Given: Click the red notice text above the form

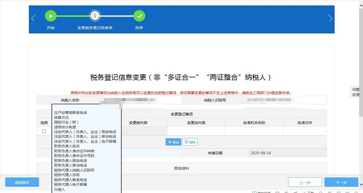Looking at the screenshot, I should [181, 93].
